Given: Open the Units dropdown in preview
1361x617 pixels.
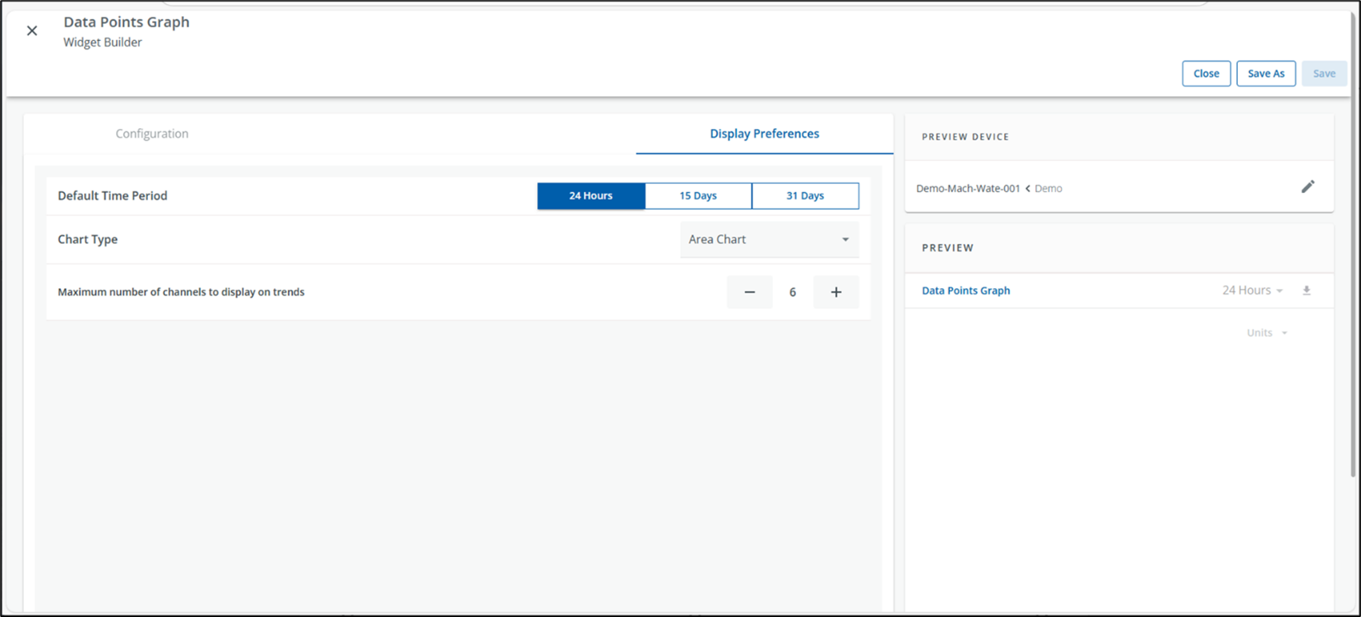Looking at the screenshot, I should [x=1267, y=333].
